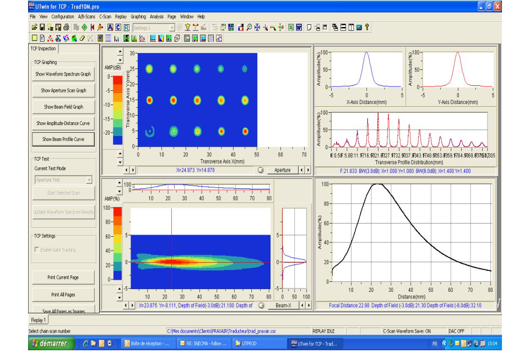Click the light bulb toolbar icon
This screenshot has height=353, width=530.
(x=188, y=27)
